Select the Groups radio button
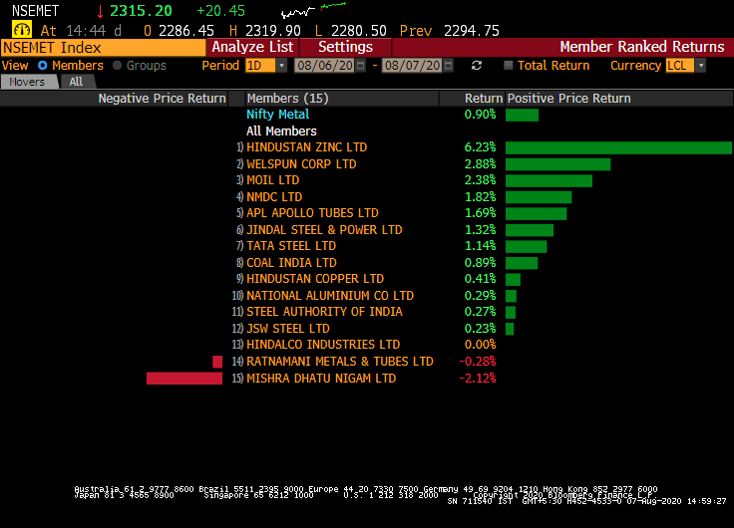The width and height of the screenshot is (734, 528). (x=118, y=66)
